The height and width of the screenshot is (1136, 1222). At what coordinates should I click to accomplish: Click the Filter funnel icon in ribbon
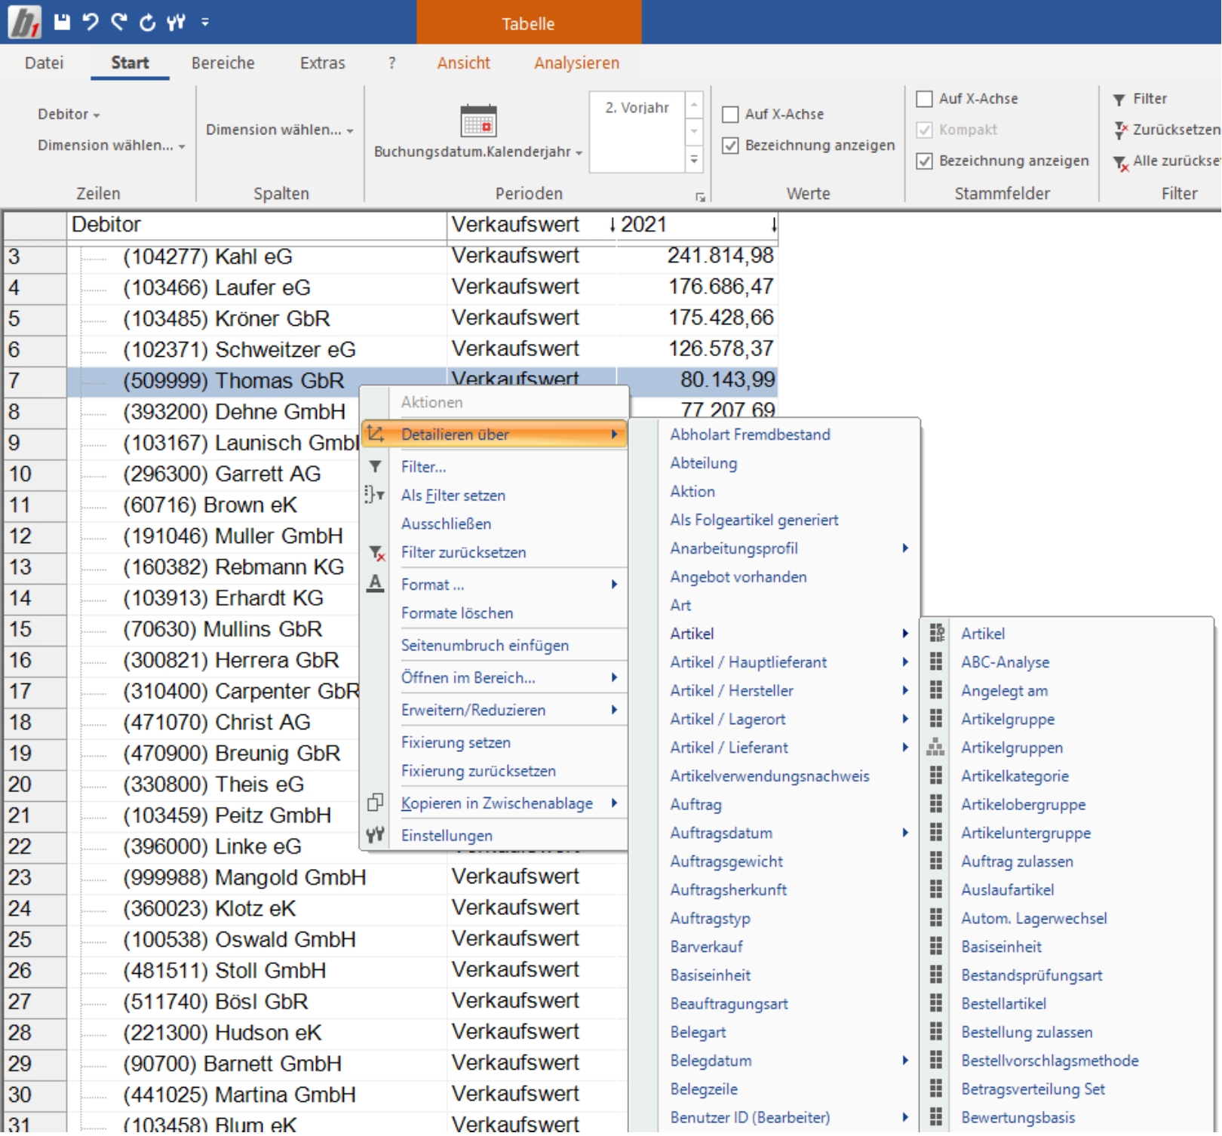click(1119, 100)
